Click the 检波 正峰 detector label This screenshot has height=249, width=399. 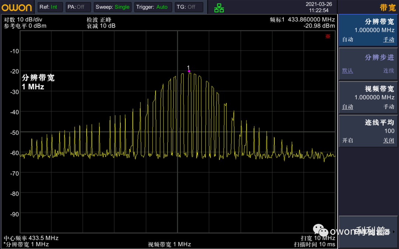click(99, 20)
